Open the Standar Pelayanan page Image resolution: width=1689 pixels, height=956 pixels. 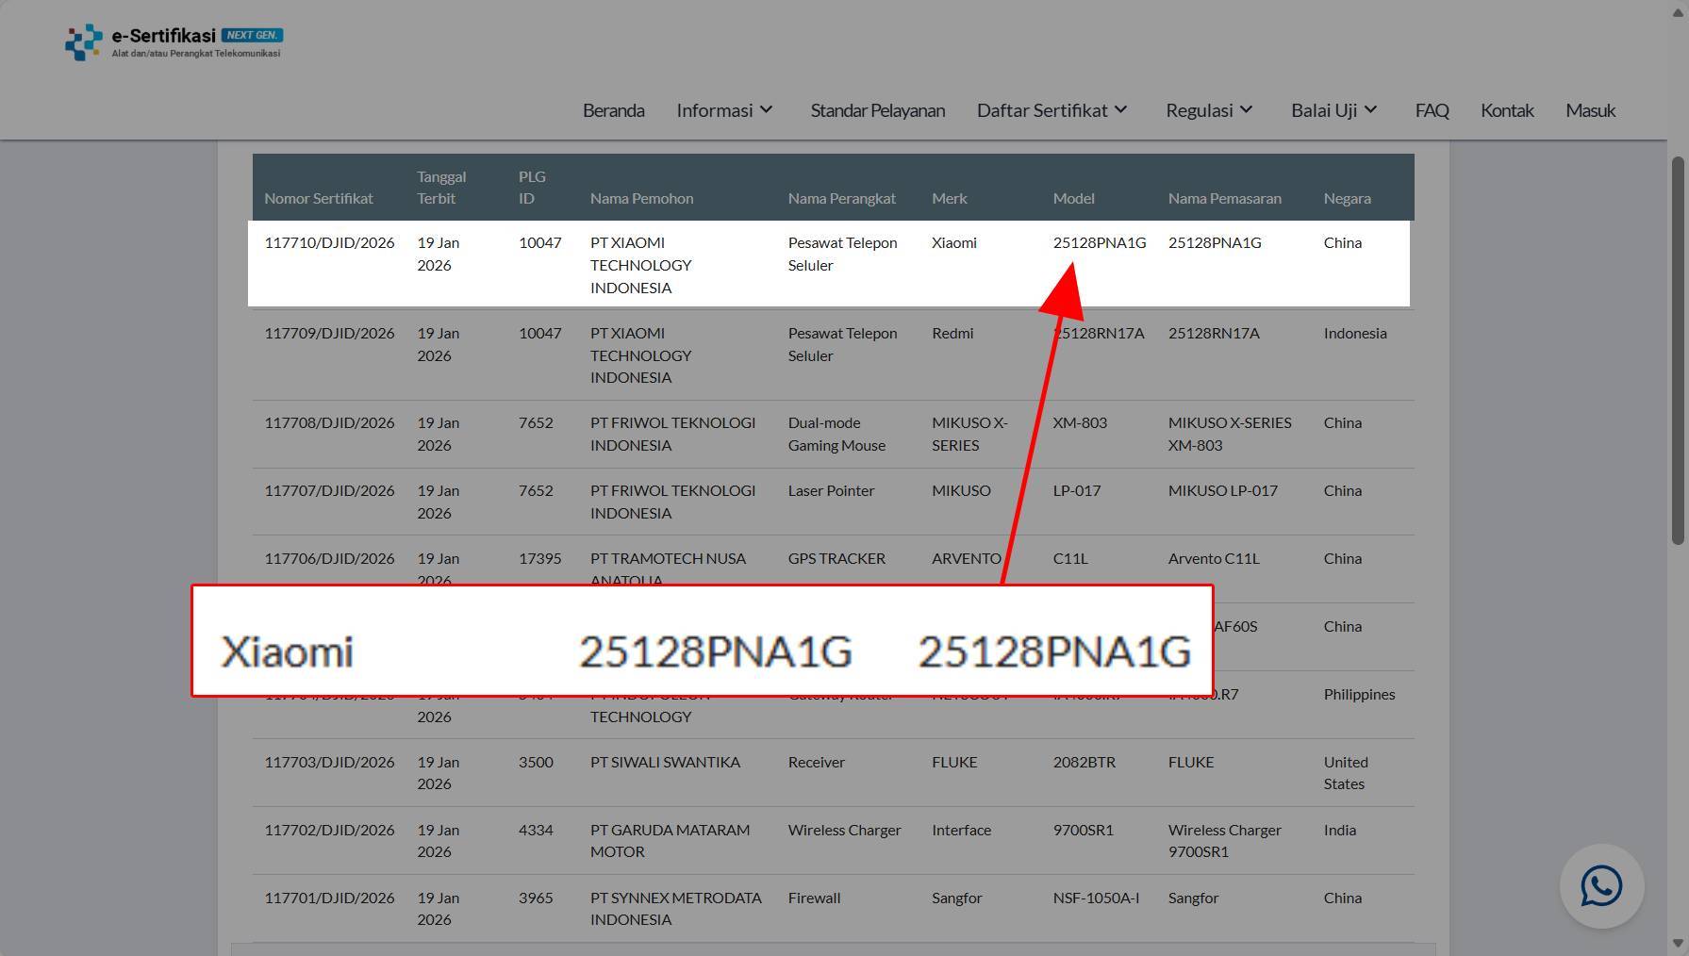point(878,110)
